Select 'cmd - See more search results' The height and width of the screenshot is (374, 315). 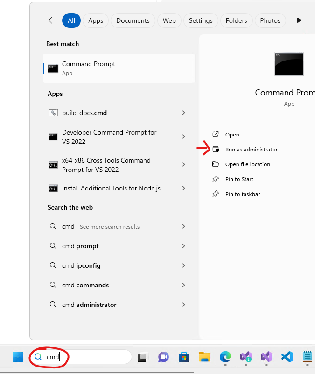101,227
